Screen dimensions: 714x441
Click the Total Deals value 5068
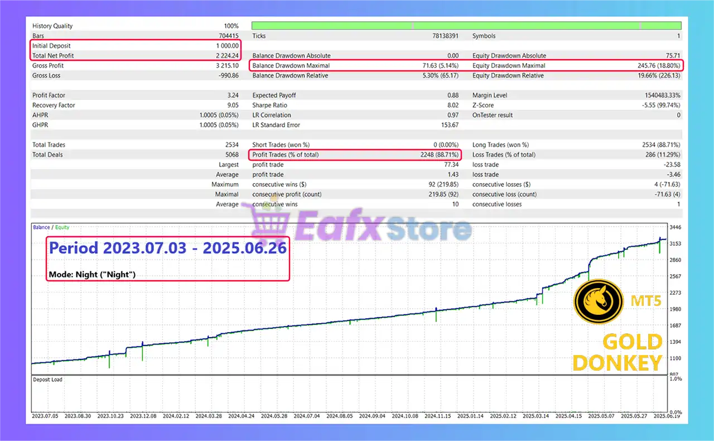click(x=231, y=155)
